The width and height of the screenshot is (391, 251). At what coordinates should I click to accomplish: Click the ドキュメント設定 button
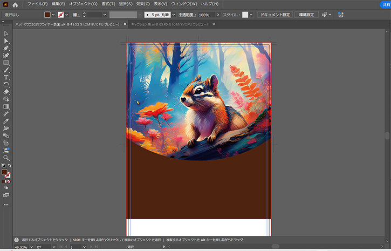tap(275, 15)
